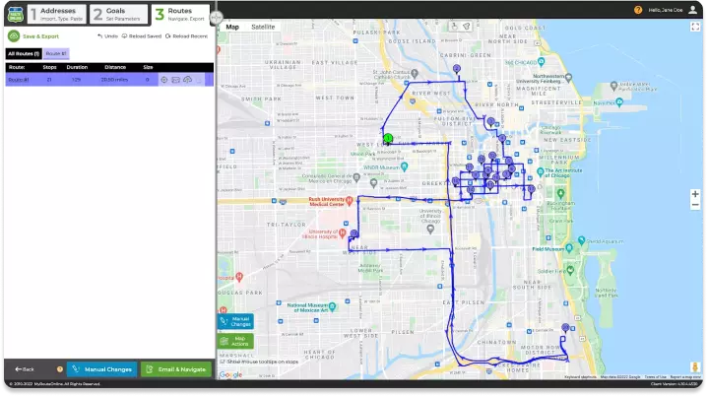Click the National Museum of Mexican Art pin

pyautogui.click(x=332, y=306)
